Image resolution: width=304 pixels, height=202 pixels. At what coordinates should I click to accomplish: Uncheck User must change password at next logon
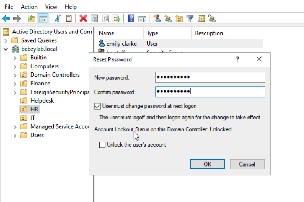click(x=98, y=106)
